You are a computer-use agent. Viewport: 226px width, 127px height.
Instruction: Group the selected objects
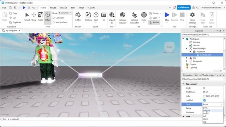coord(154,13)
